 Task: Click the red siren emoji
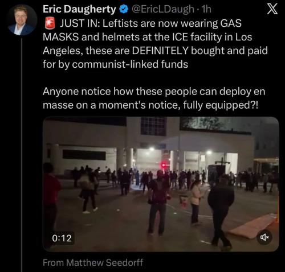pos(50,23)
